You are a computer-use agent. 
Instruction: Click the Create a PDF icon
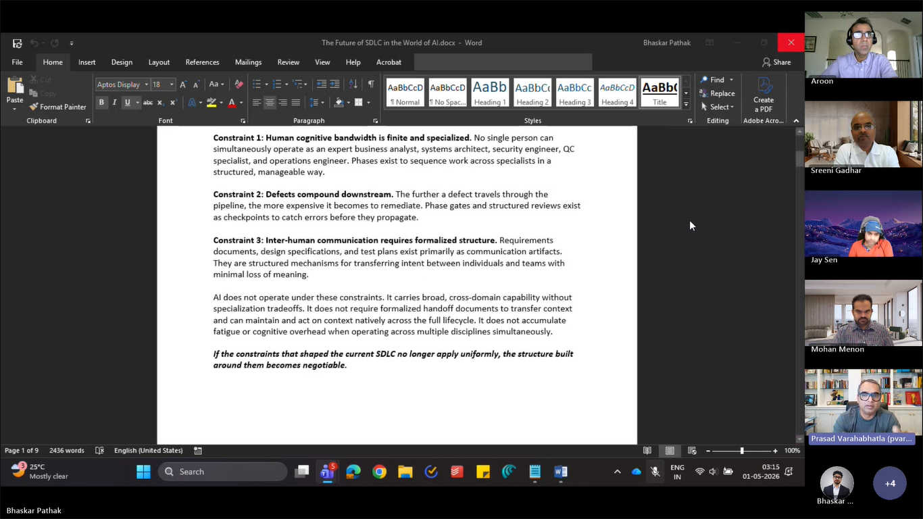point(764,95)
